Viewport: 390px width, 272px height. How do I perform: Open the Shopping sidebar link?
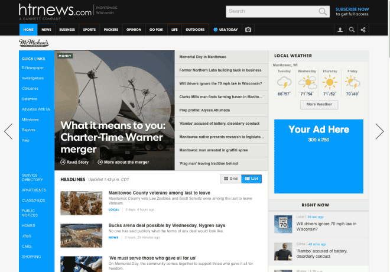point(31,257)
